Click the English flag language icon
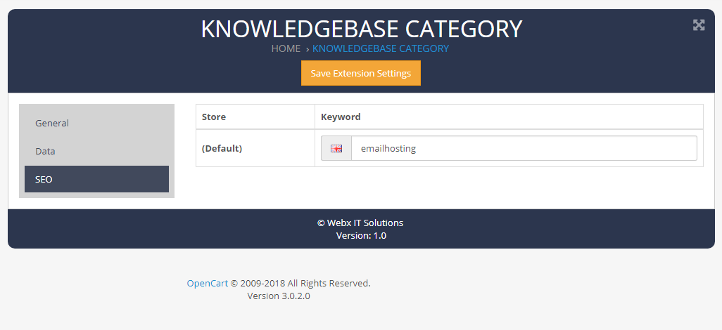The height and width of the screenshot is (330, 722). point(336,148)
